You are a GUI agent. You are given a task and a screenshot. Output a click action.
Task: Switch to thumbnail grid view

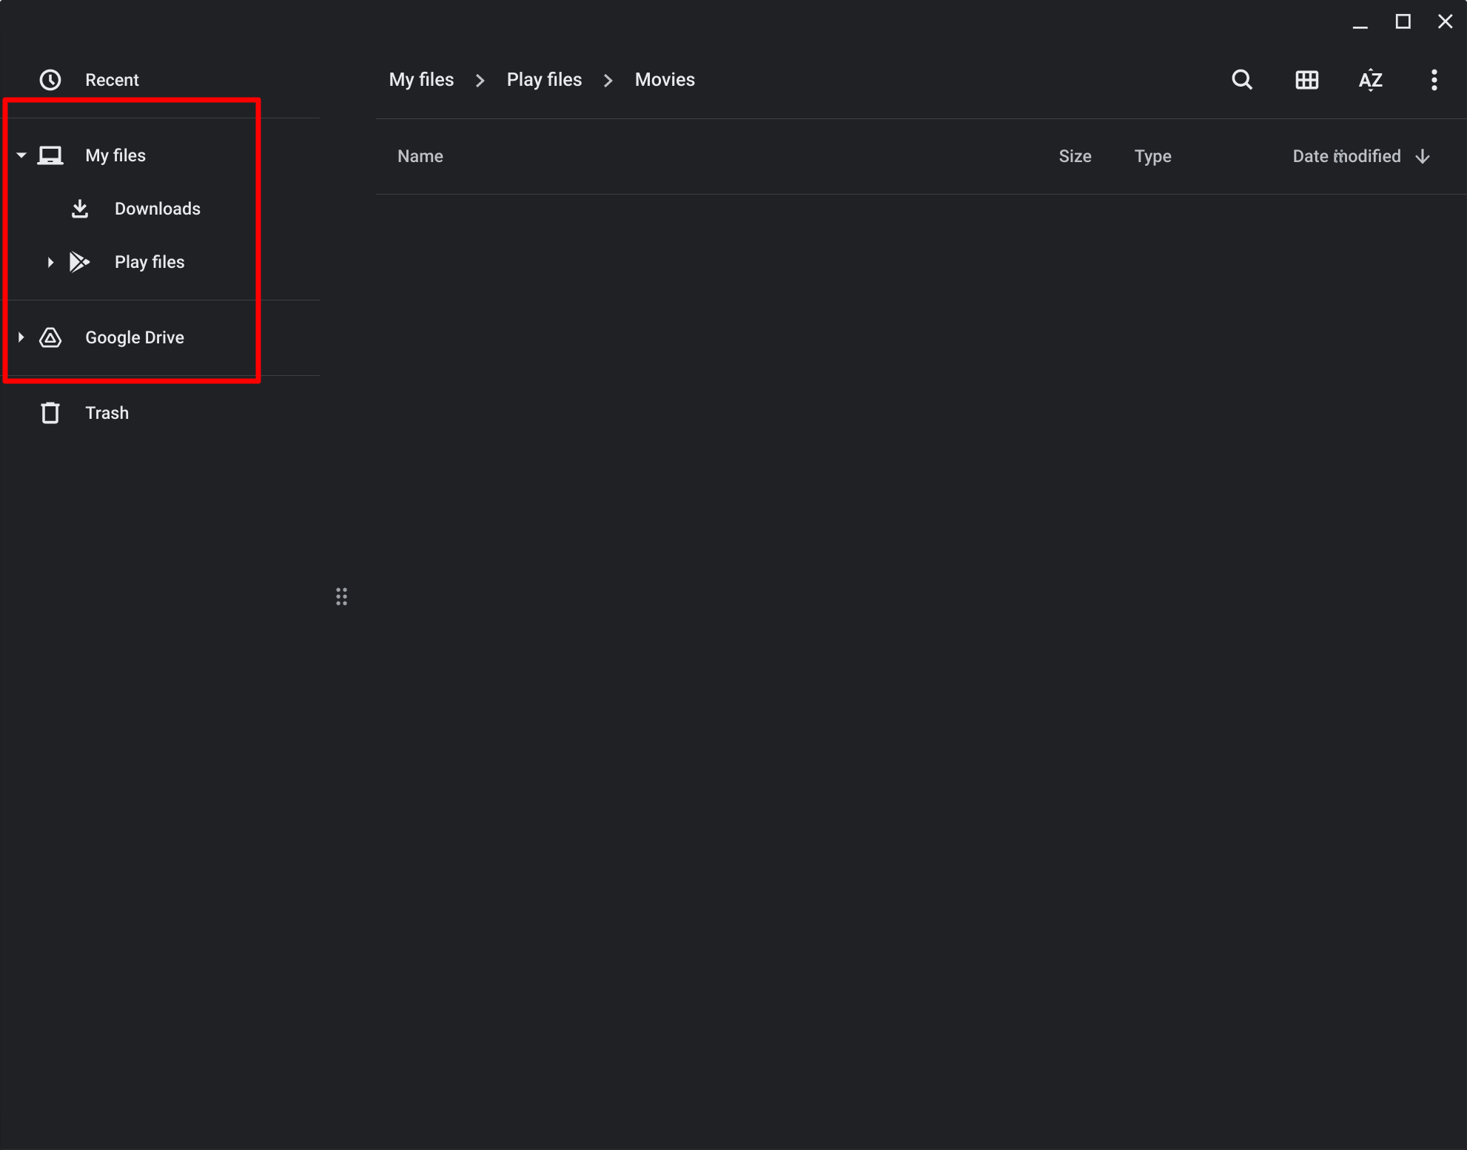1306,80
